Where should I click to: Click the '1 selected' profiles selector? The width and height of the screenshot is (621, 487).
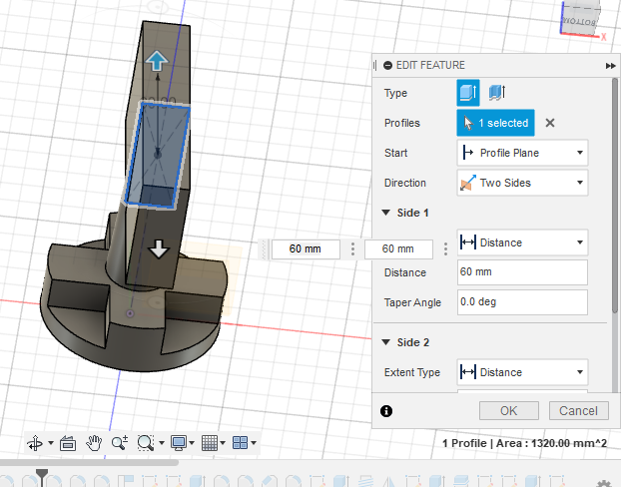[495, 123]
